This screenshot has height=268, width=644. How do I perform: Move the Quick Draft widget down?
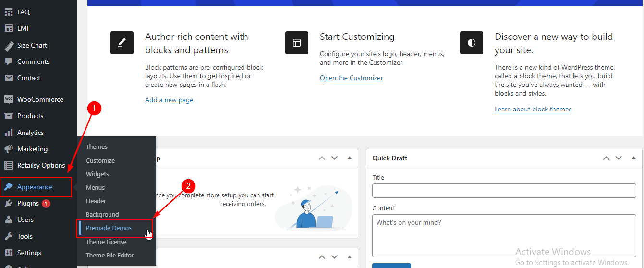point(619,158)
